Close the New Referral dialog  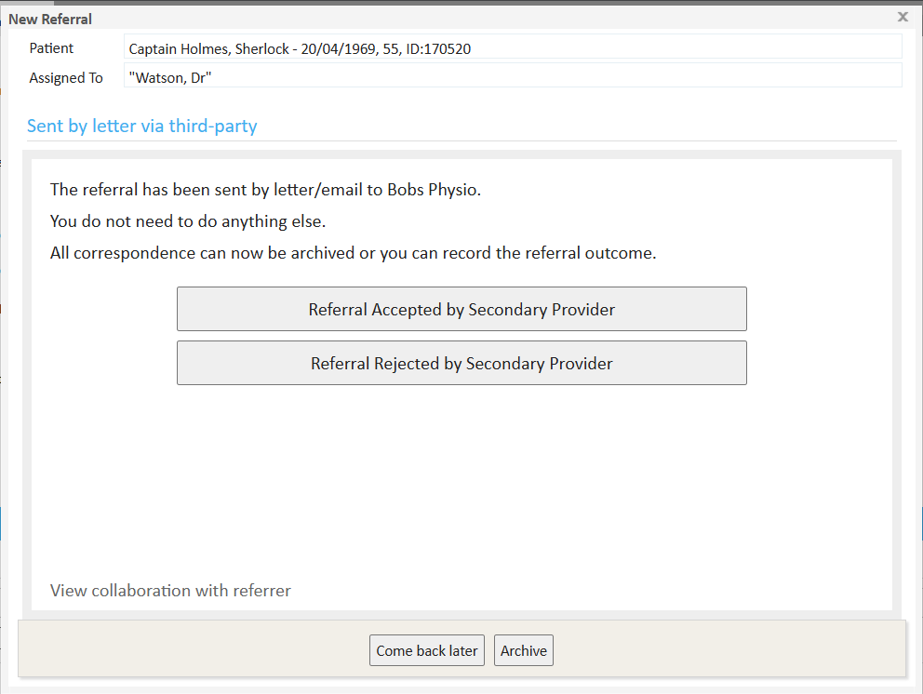click(x=903, y=17)
